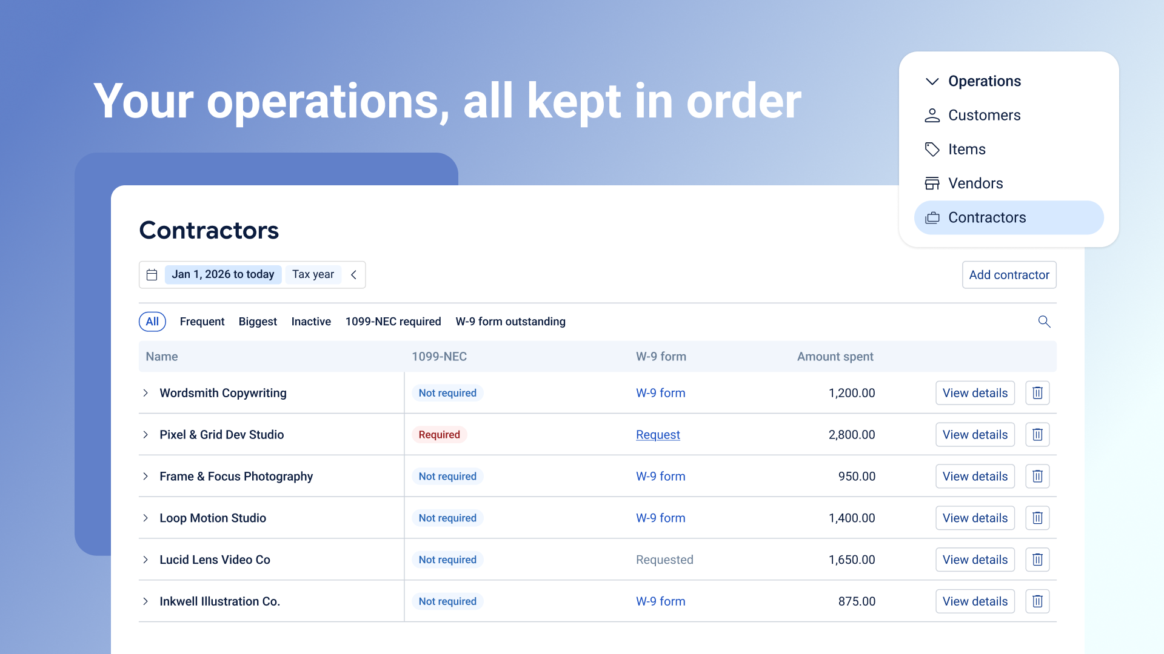Select the Items tag icon

[x=932, y=149]
